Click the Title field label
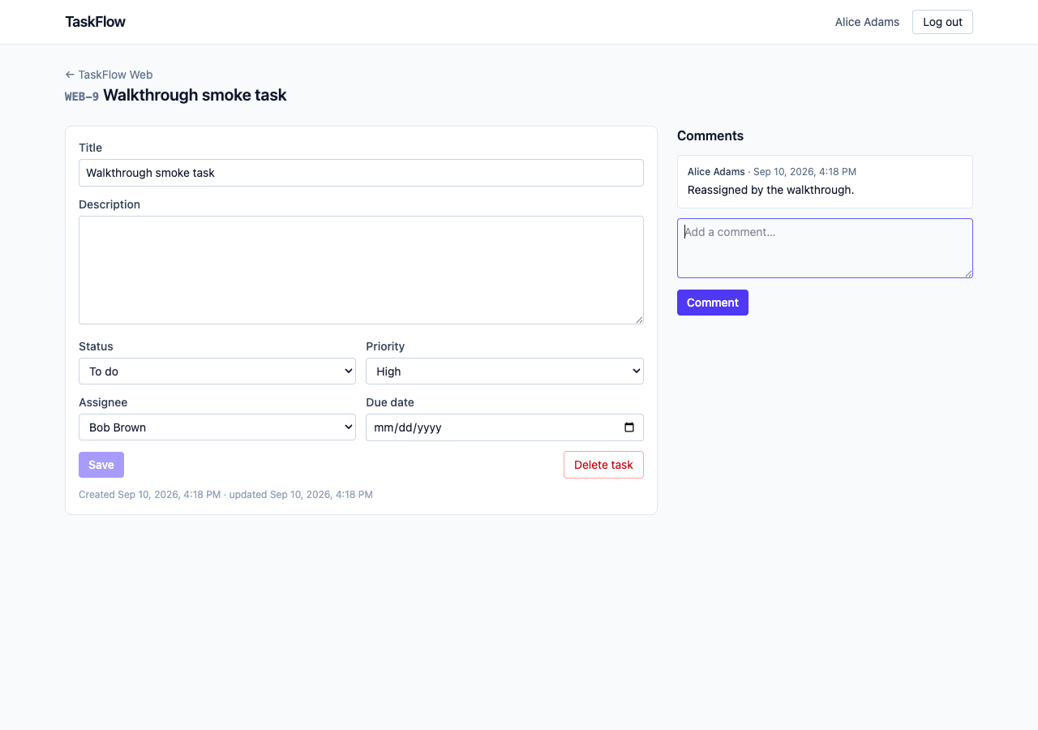 90,148
